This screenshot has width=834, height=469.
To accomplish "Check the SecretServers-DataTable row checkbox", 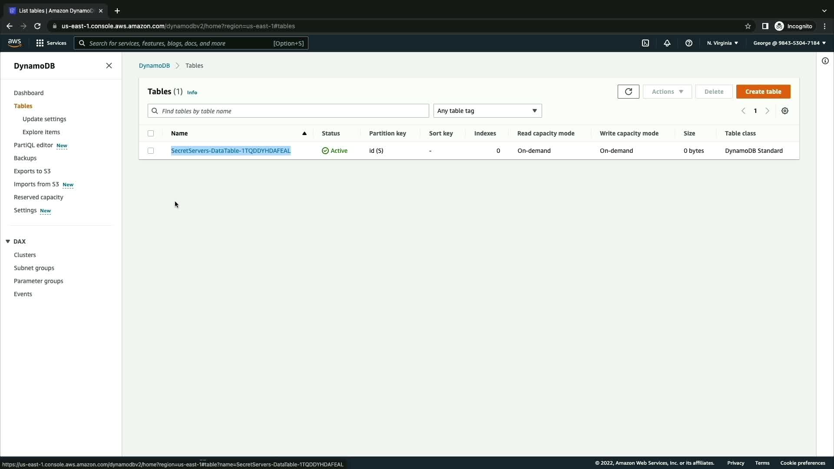I will point(151,151).
